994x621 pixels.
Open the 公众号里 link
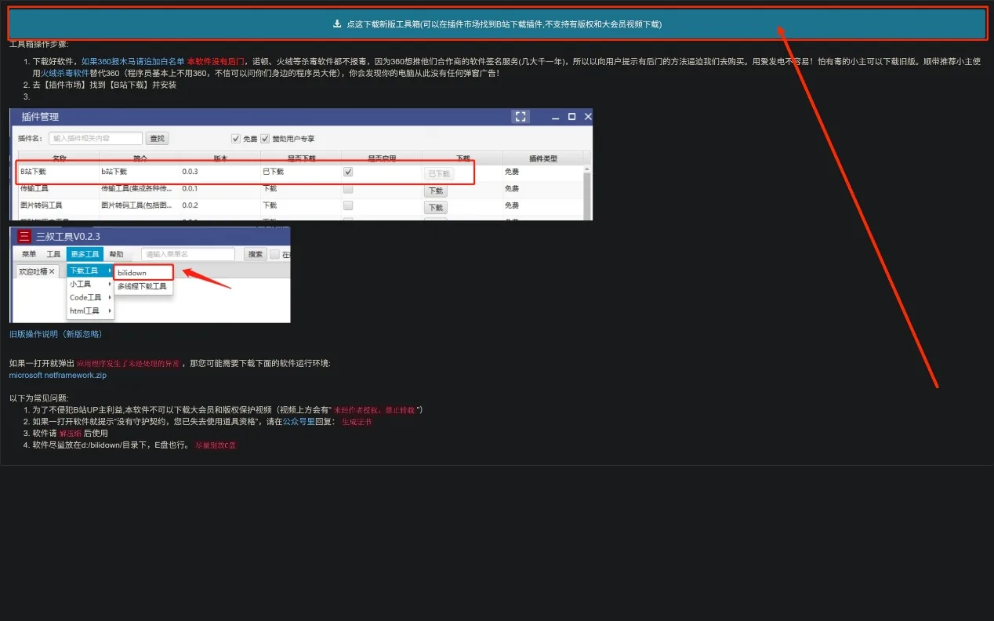pos(299,421)
